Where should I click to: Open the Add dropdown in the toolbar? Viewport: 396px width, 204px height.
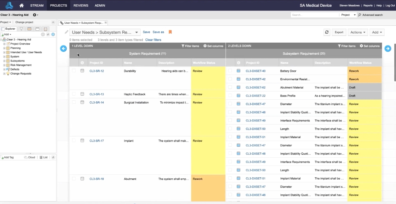377,32
